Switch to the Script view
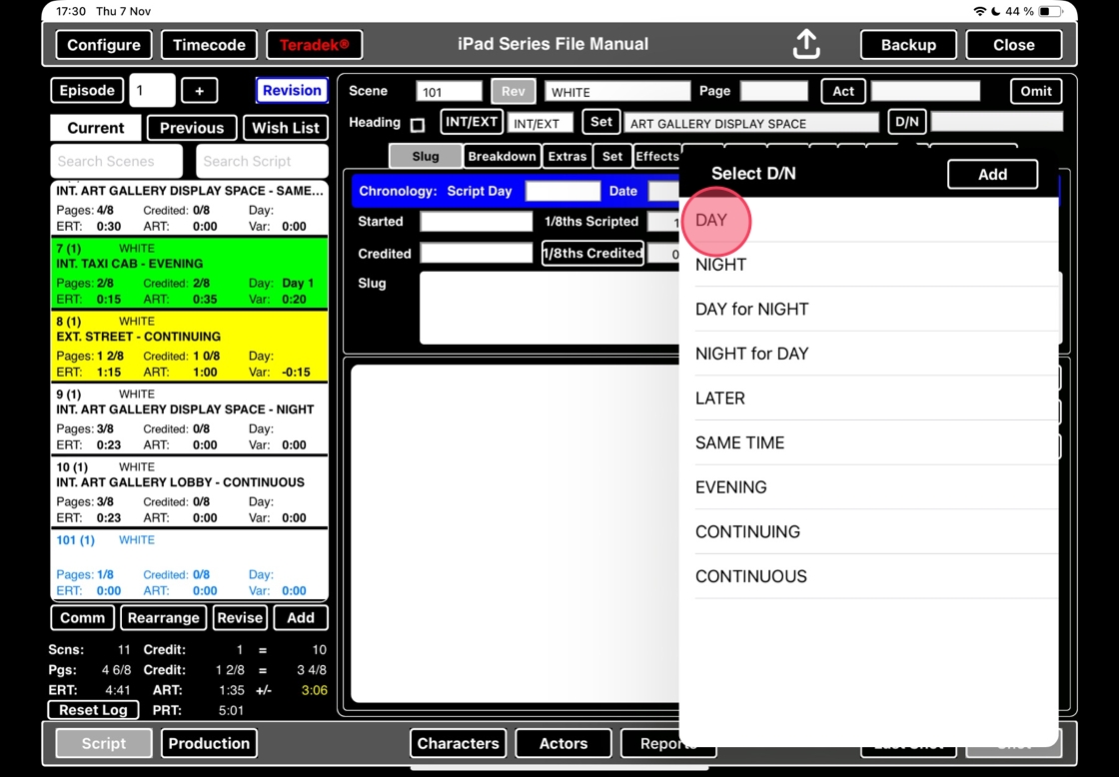 (104, 743)
